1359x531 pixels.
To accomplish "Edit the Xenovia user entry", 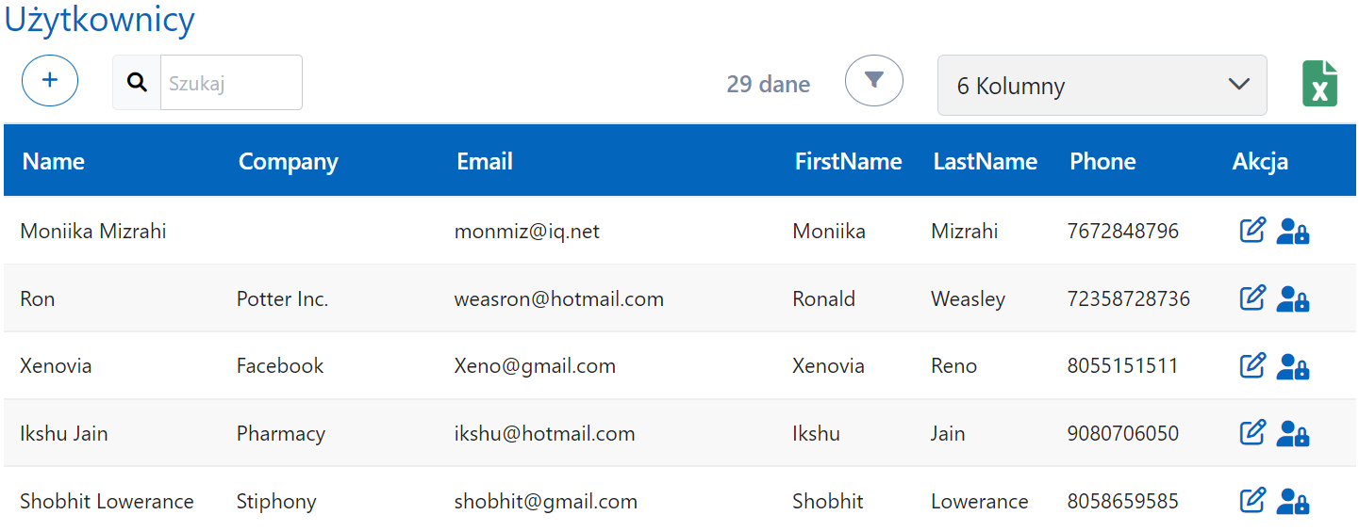I will [x=1251, y=365].
